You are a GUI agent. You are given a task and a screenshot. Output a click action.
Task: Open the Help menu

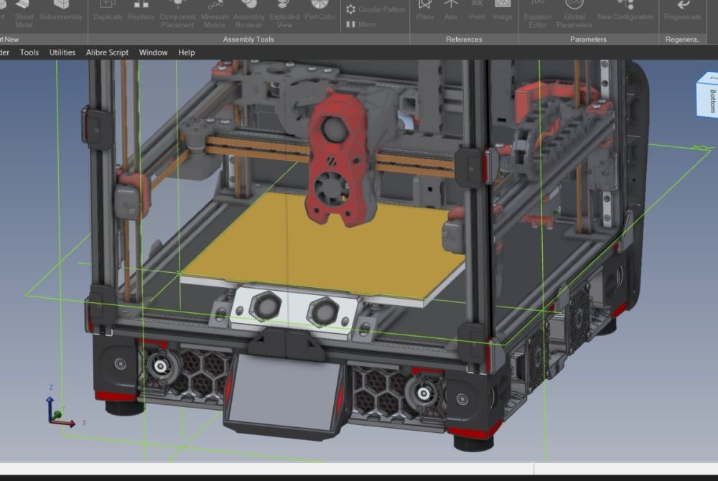[187, 52]
